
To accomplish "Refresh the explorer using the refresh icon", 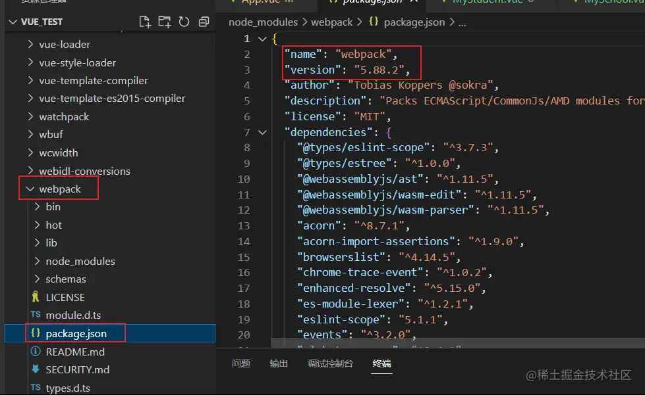I will point(184,22).
